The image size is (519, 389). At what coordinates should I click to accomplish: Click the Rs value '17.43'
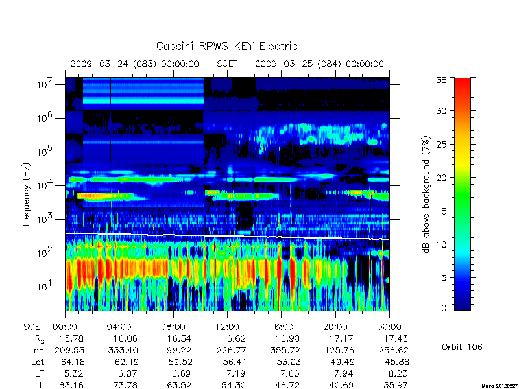click(x=396, y=339)
